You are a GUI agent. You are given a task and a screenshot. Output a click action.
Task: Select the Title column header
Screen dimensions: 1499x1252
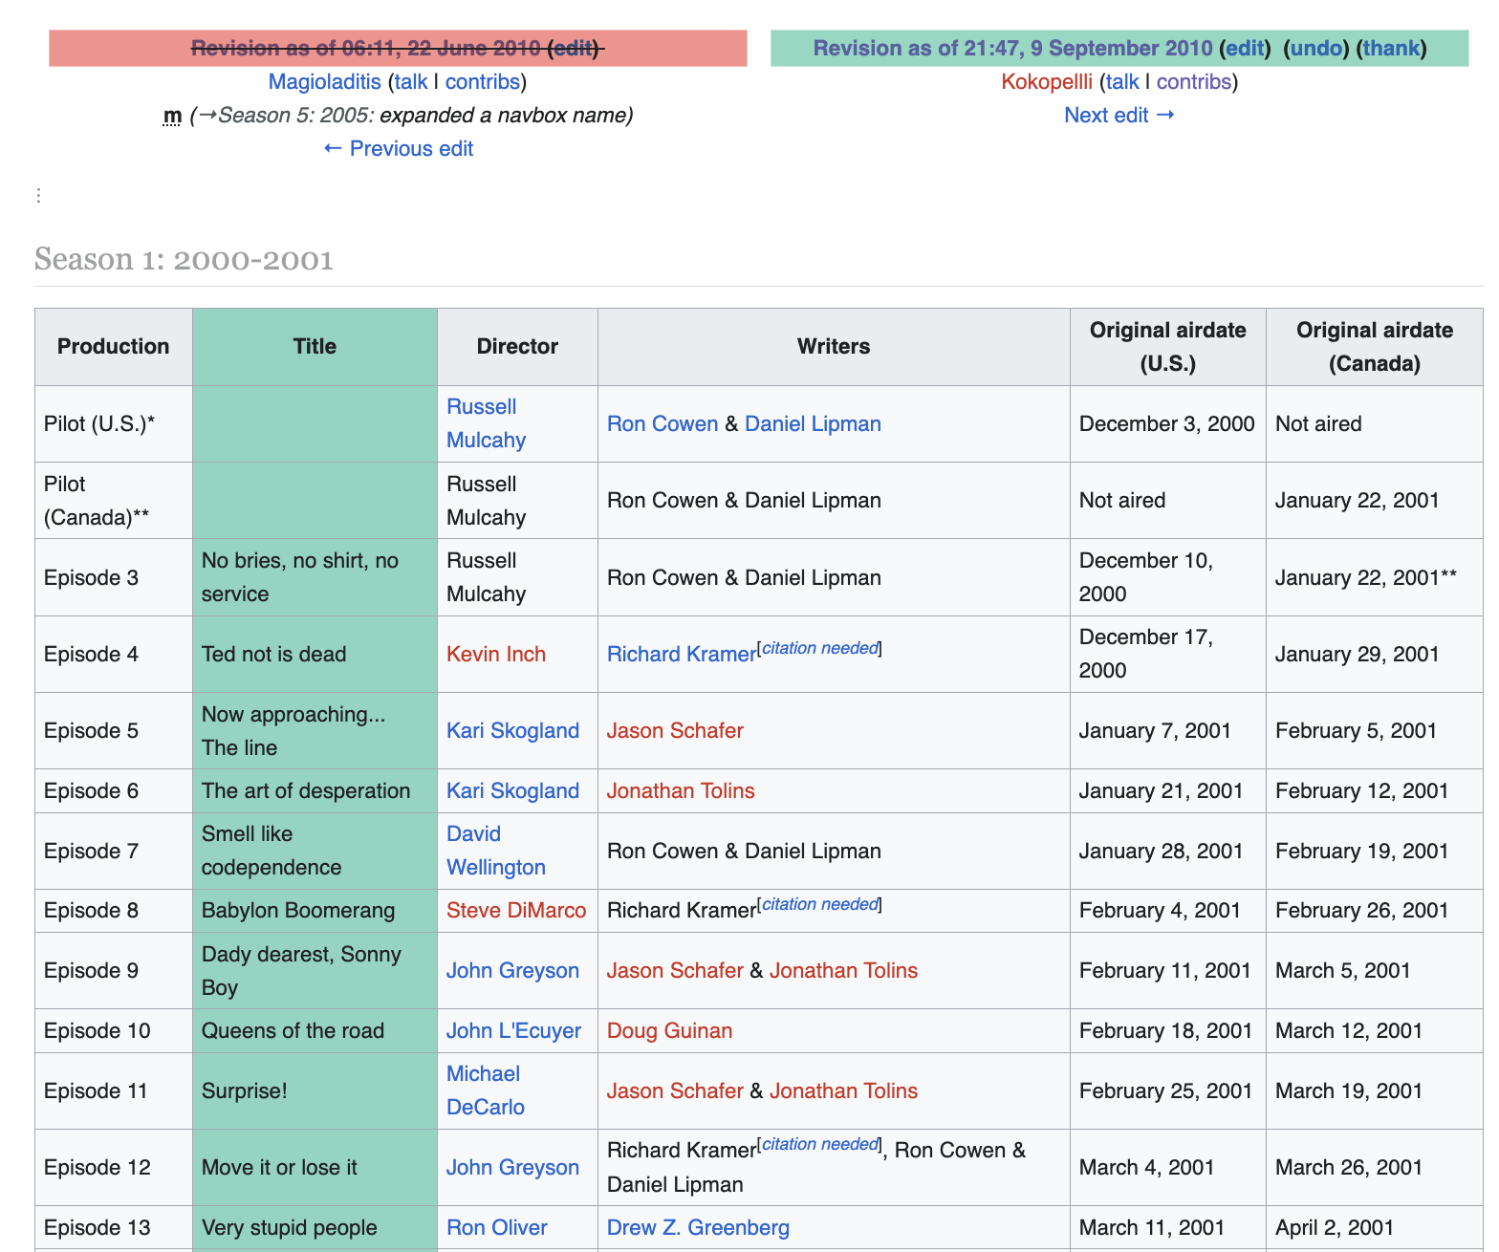coord(315,347)
